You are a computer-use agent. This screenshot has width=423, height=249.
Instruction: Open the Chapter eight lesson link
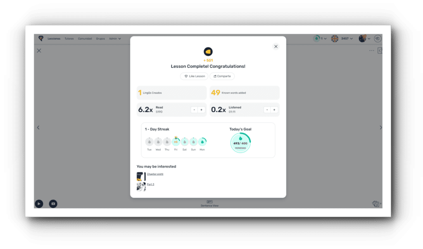tap(155, 174)
